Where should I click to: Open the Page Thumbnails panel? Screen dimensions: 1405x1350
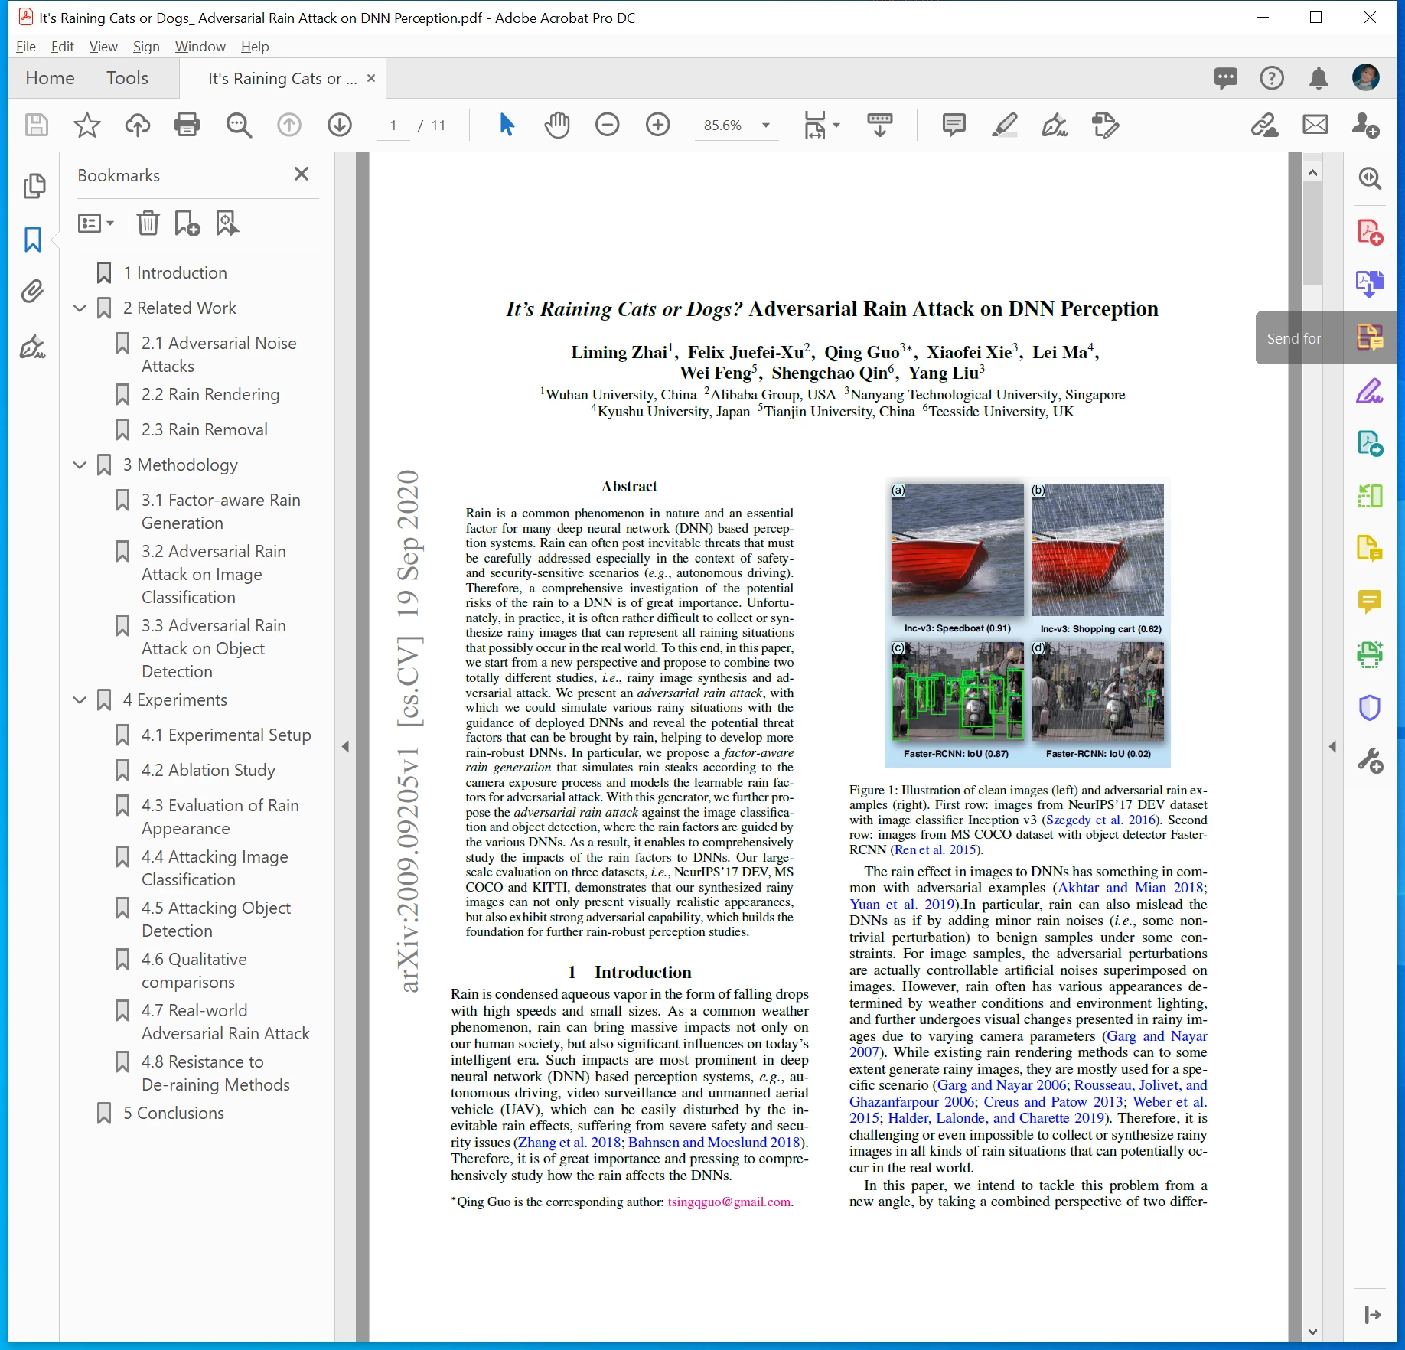[33, 186]
